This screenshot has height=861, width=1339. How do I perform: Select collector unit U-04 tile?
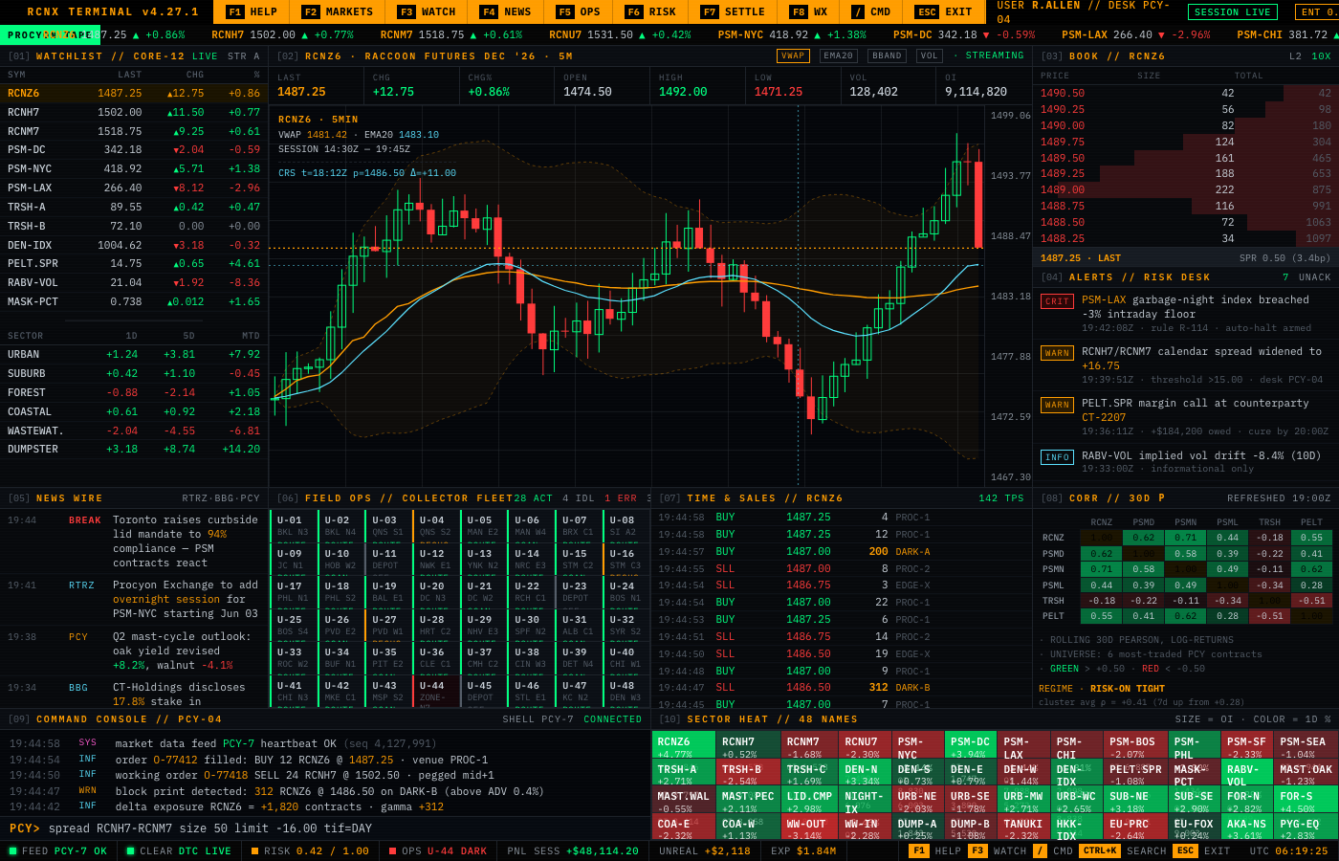[x=436, y=526]
